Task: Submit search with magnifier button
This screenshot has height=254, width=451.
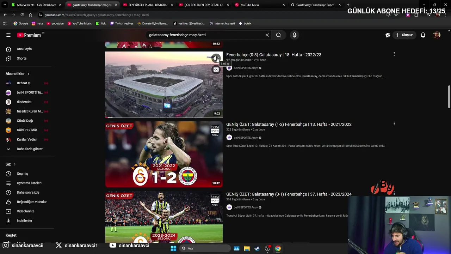Action: (x=278, y=35)
